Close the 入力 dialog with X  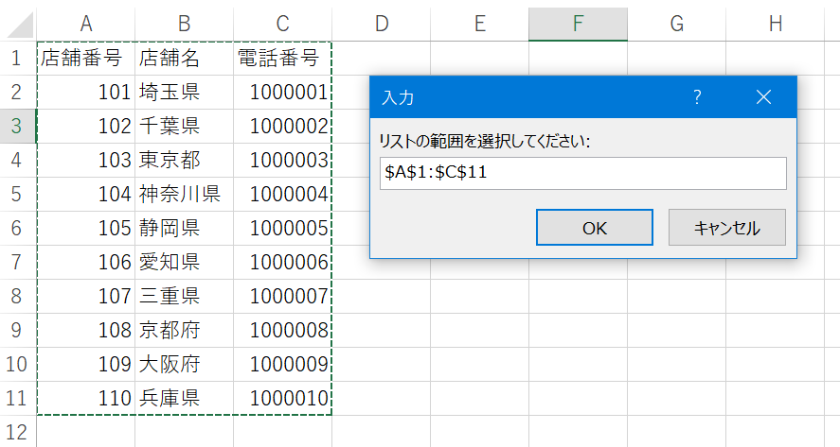pos(763,96)
